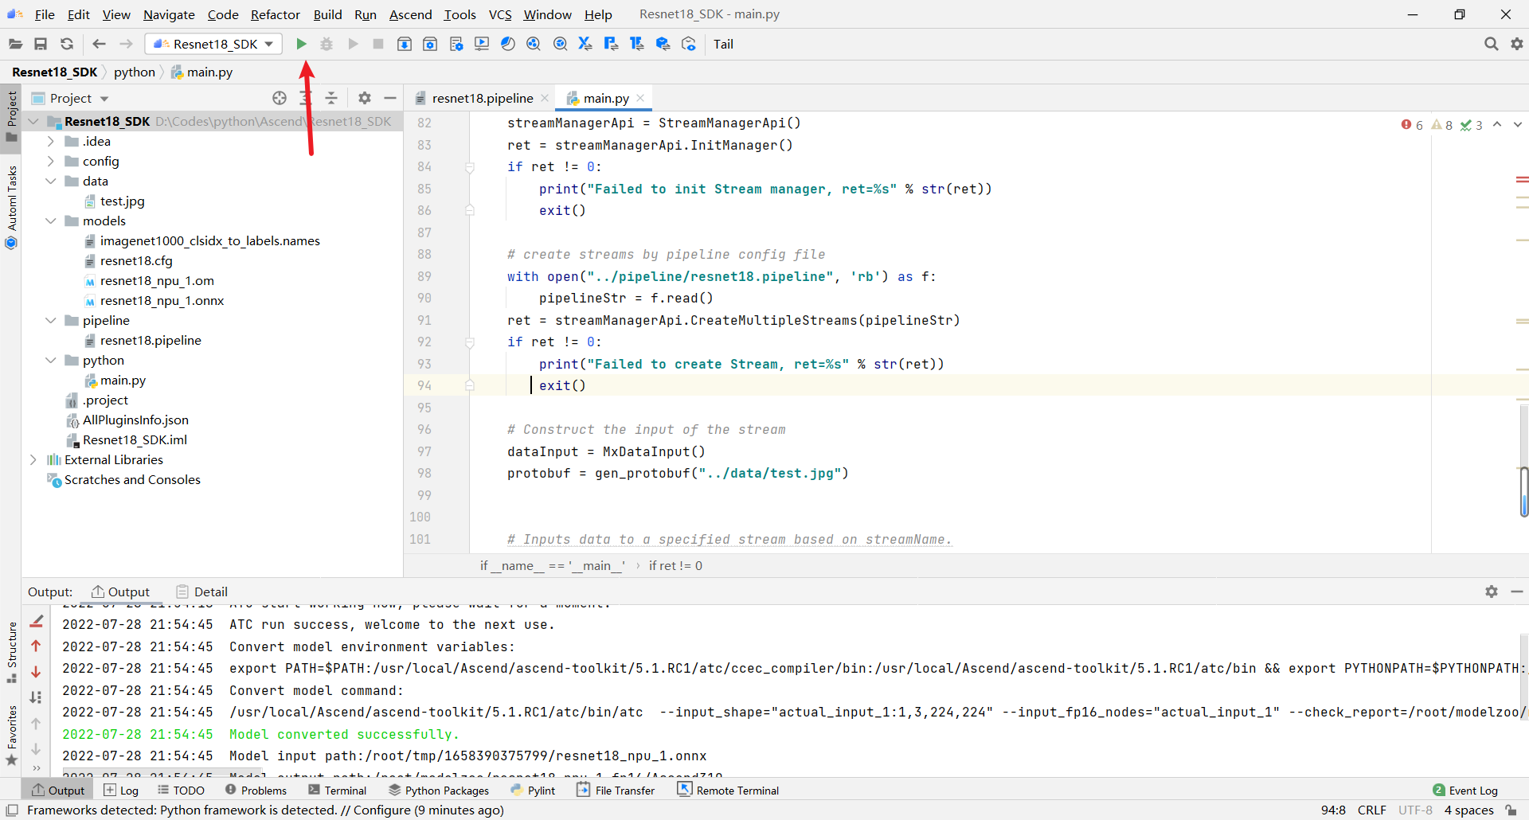Open the Python Packages tool window

tap(439, 791)
